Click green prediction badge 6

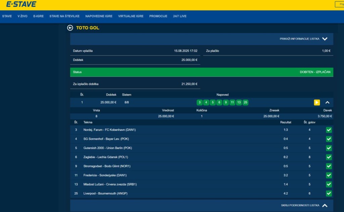click(219, 102)
